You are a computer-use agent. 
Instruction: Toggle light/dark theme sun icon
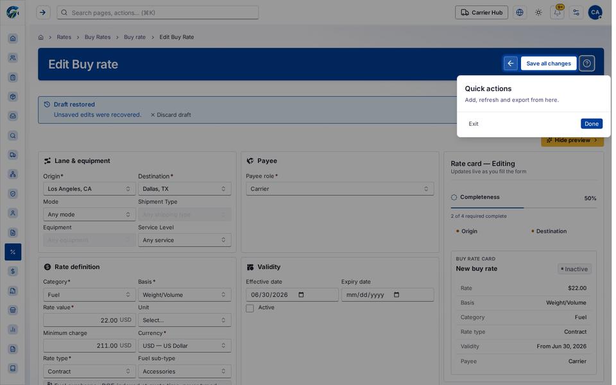tap(538, 13)
